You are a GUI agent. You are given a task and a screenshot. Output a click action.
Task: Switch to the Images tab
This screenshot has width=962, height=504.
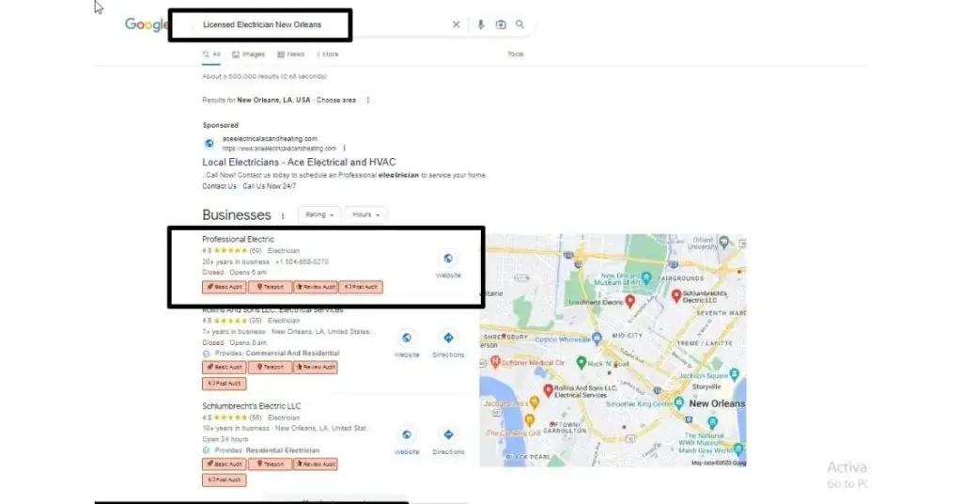coord(248,55)
